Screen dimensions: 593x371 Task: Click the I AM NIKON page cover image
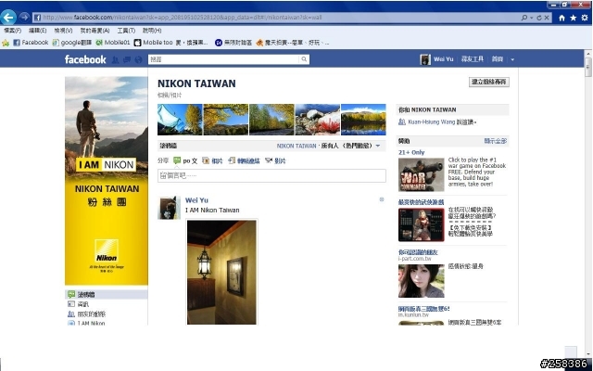tap(107, 181)
